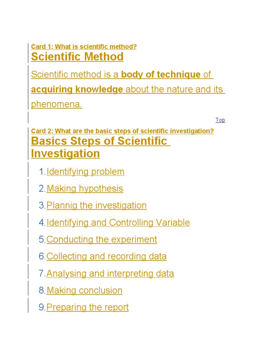The height and width of the screenshot is (342, 256).
Task: Select the 'Identifying problem' step
Action: point(85,172)
